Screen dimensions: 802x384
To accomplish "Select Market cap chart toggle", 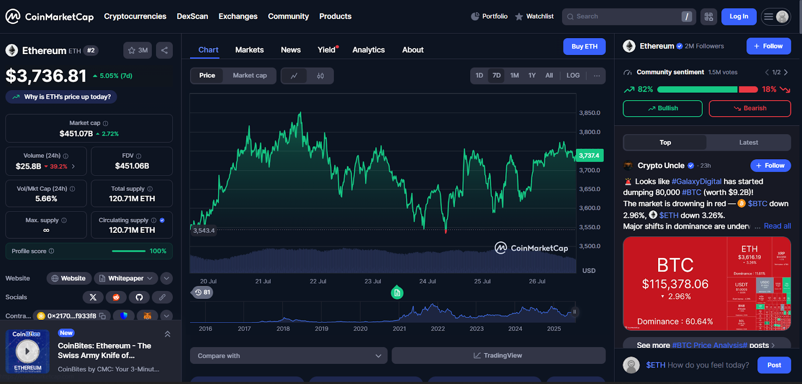I will (250, 76).
